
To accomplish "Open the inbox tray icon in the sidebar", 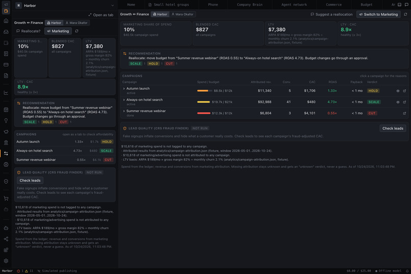I will point(6,32).
